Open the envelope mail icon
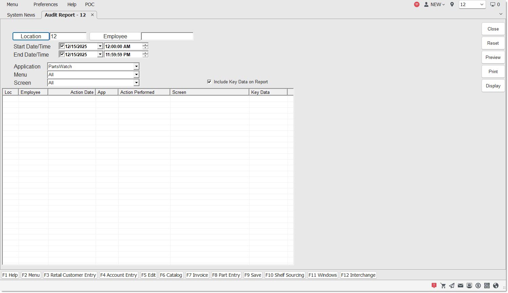Screen dimensions: 508x293 tap(461, 286)
